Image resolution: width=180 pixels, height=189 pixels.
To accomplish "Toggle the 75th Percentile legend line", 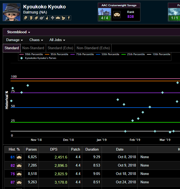I will click(x=82, y=54).
